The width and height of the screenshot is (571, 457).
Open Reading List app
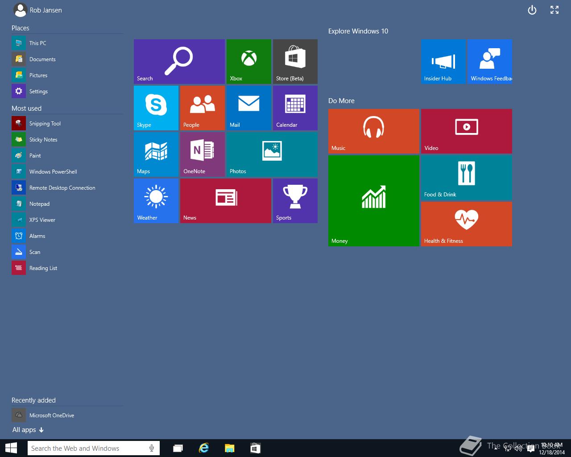coord(67,268)
